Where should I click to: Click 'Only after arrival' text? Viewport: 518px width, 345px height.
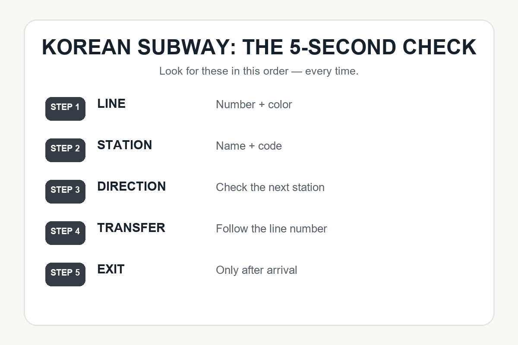tap(256, 270)
